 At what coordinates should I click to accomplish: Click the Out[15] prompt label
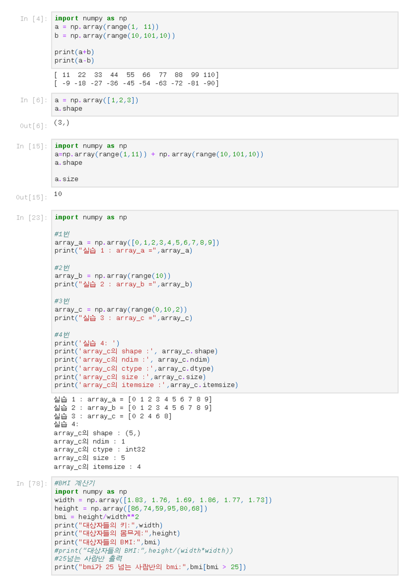click(x=31, y=197)
